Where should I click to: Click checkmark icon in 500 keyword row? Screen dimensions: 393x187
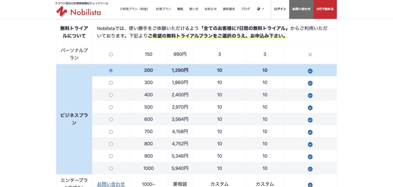[x=310, y=107]
